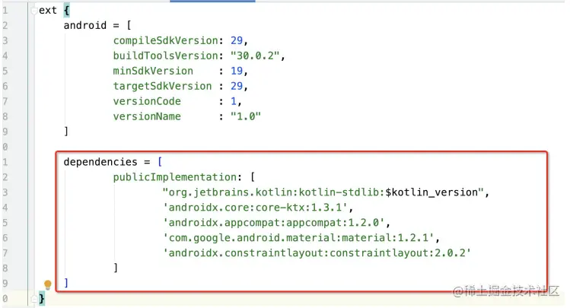Viewport: 570px width, 308px height.
Task: Click the core-ktx:1.3.1 dependency string
Action: (255, 208)
